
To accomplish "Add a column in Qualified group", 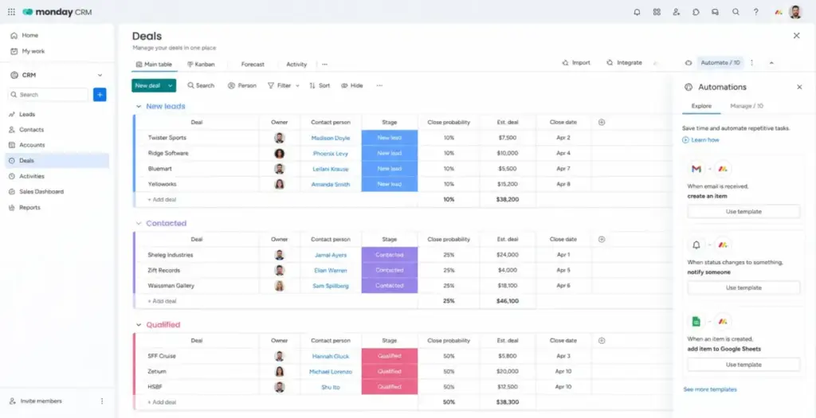I will tap(602, 341).
